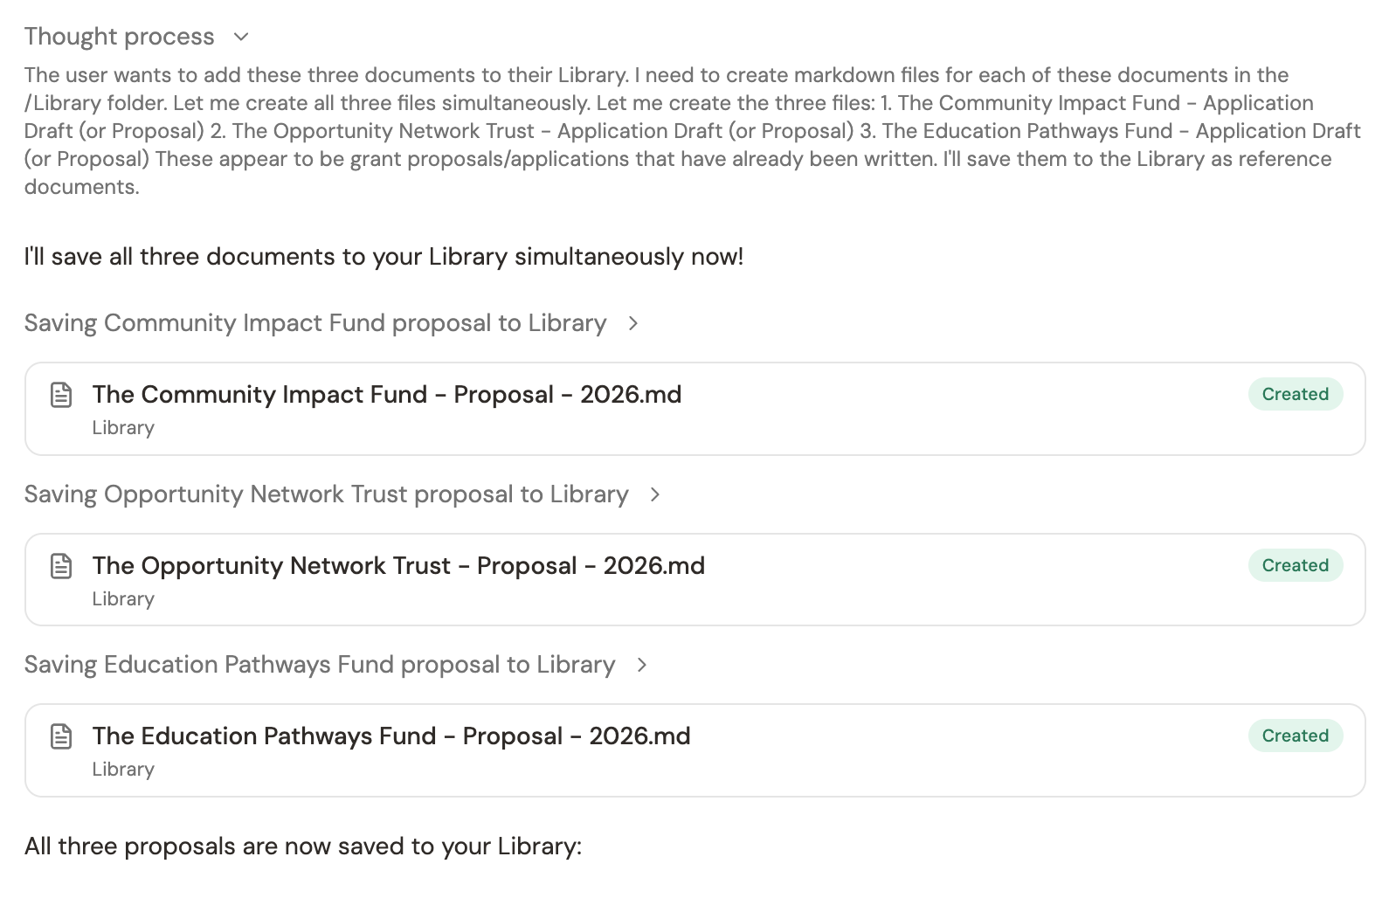Click the Thought process heading

pyautogui.click(x=120, y=37)
